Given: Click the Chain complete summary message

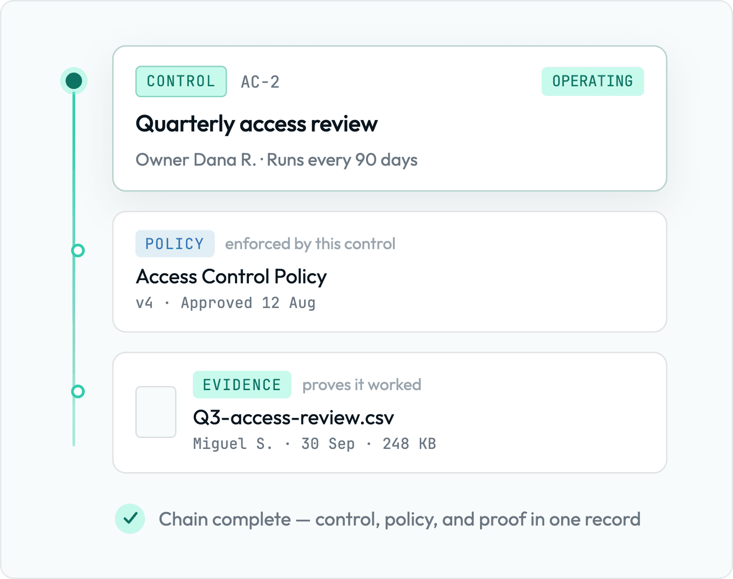Looking at the screenshot, I should (399, 519).
